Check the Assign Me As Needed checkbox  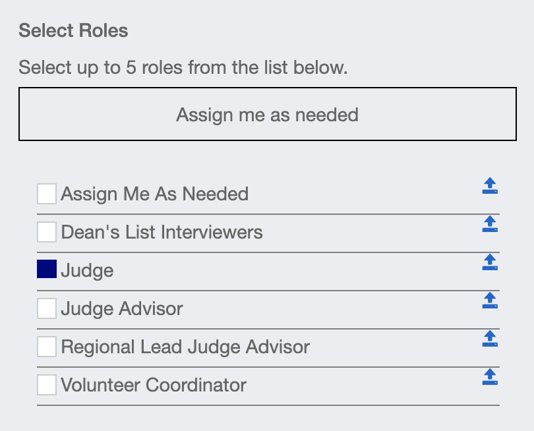[x=47, y=194]
